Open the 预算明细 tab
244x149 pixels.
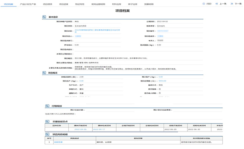[x=149, y=4]
